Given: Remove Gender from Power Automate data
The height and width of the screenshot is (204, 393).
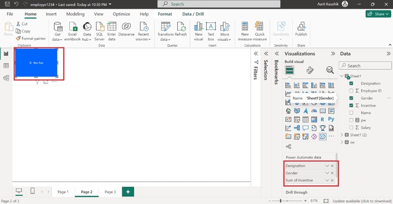Looking at the screenshot, I should (x=332, y=173).
